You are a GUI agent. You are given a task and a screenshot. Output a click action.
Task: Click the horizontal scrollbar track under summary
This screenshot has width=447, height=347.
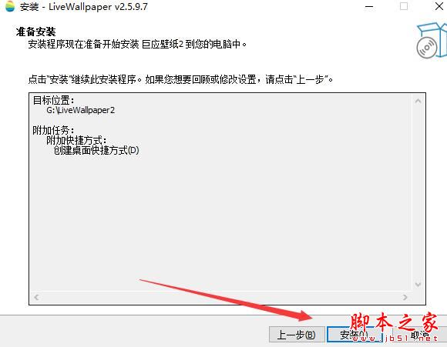220,297
